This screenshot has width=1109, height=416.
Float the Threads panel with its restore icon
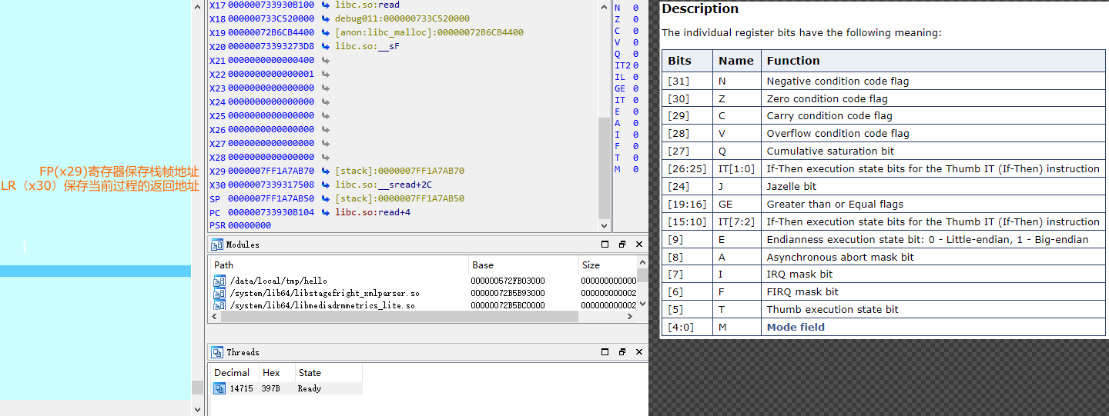pyautogui.click(x=622, y=352)
